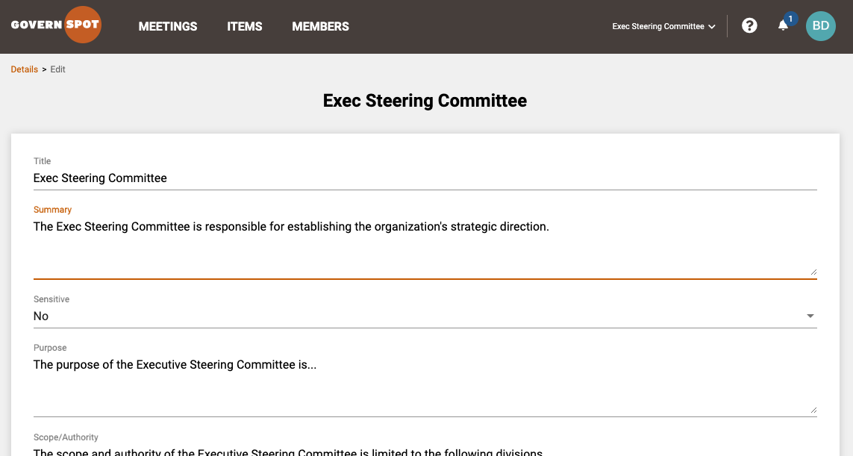Grab the Summary textarea resize handle
Viewport: 853px width, 456px height.
[813, 272]
